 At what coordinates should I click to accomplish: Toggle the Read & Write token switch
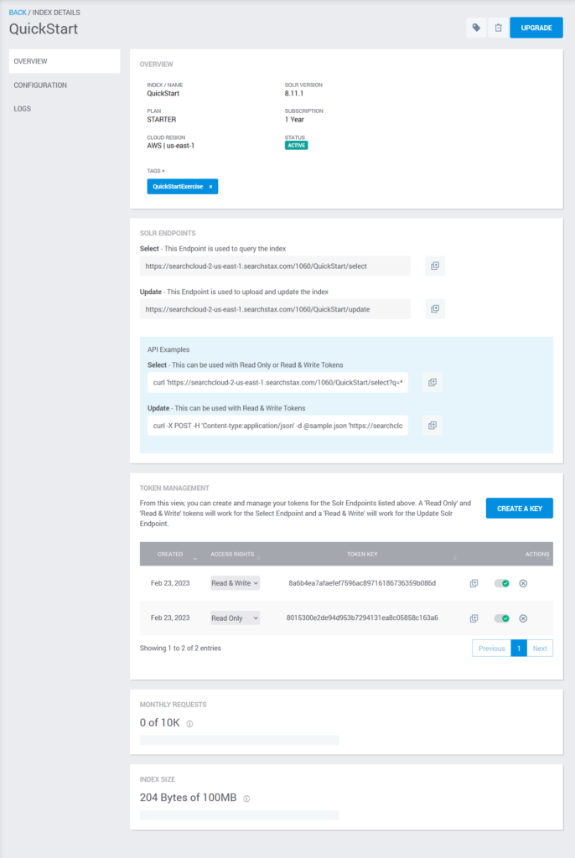coord(501,583)
